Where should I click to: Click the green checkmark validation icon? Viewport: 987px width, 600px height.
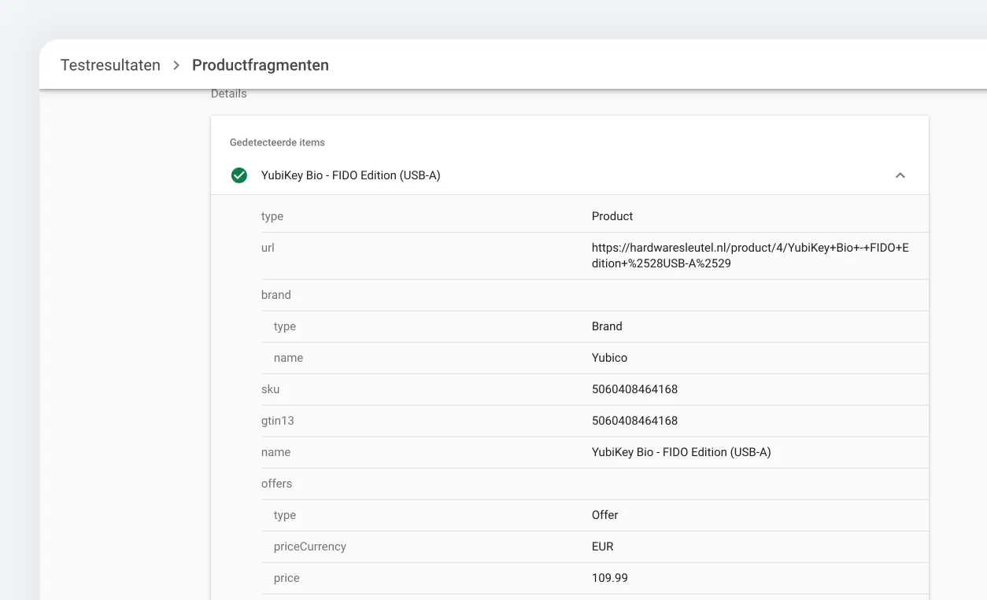(x=238, y=175)
